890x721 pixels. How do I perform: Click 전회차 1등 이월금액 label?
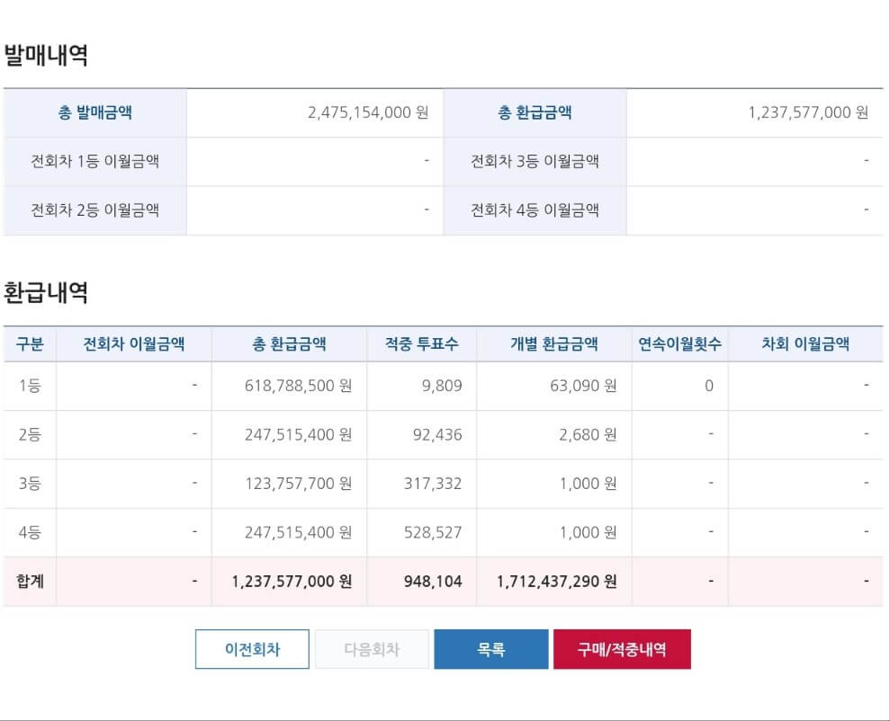94,161
